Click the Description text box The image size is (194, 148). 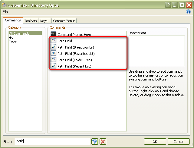(x=157, y=51)
